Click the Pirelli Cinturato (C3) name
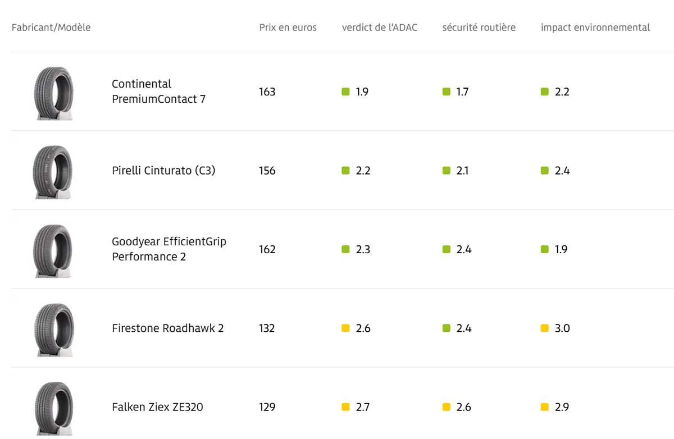 [163, 171]
